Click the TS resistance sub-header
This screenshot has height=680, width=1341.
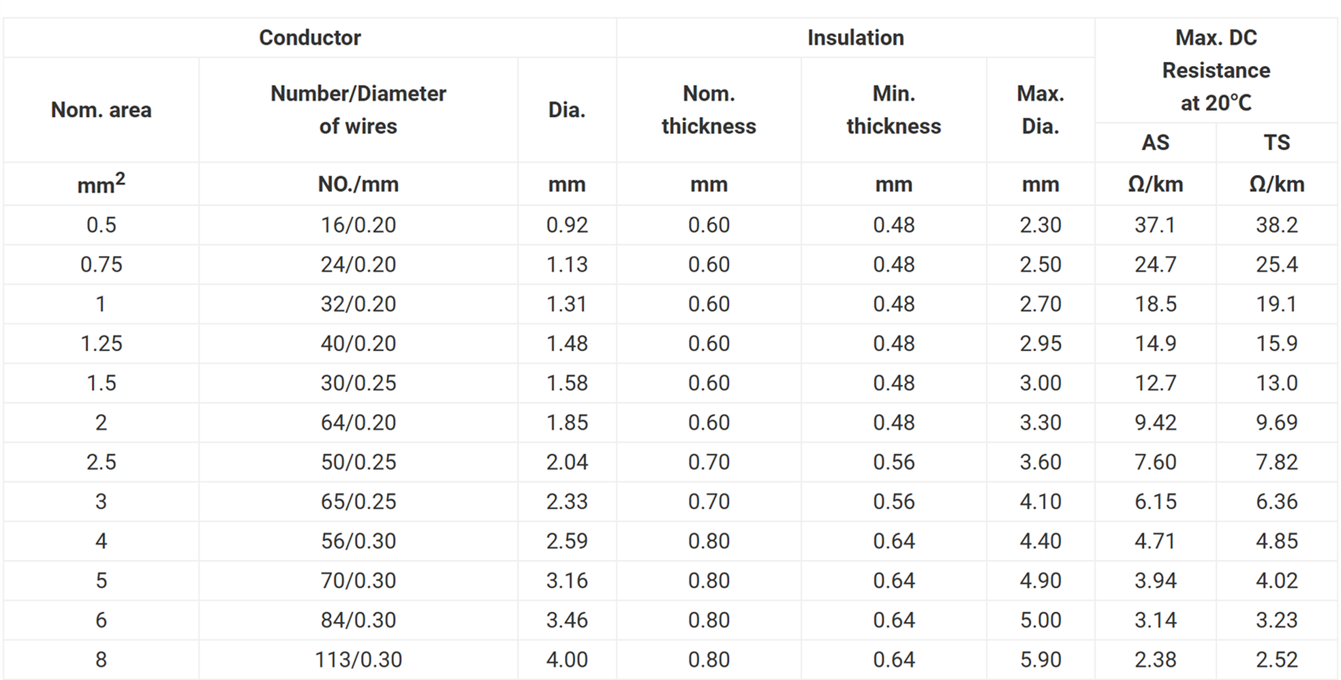(x=1276, y=142)
